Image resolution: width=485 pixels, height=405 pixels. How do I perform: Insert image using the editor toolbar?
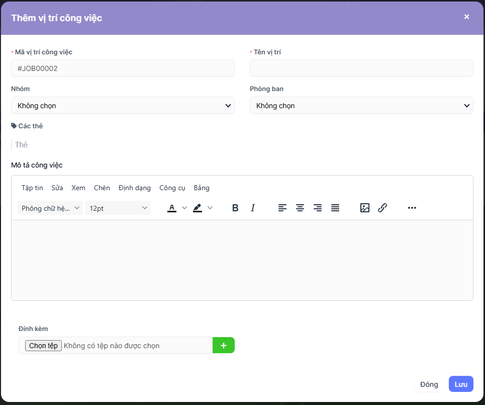(x=365, y=208)
